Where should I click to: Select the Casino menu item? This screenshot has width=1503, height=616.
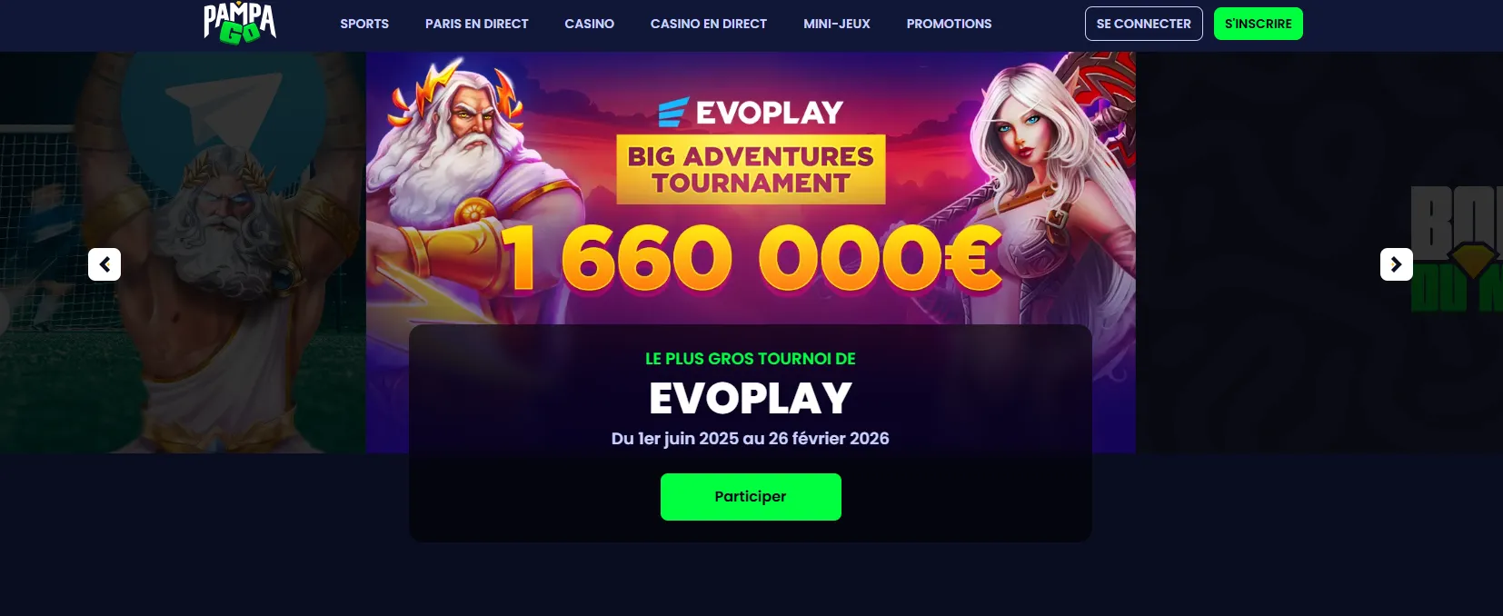click(589, 24)
